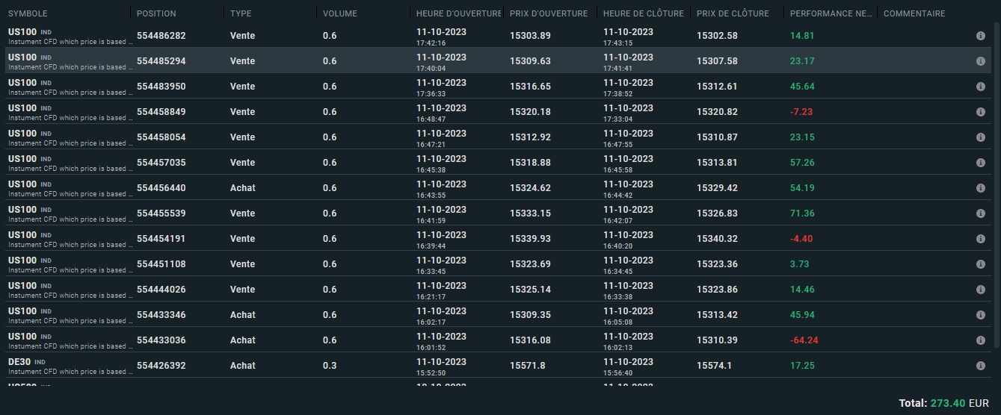Sort by PRIX D'OUVERTURE column header

pos(549,13)
